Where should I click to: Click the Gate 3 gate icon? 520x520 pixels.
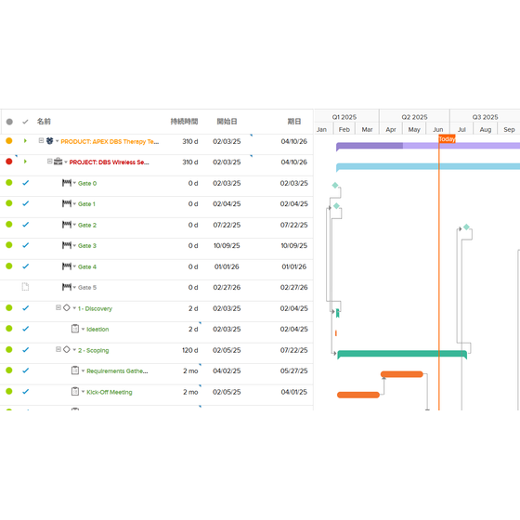point(67,245)
